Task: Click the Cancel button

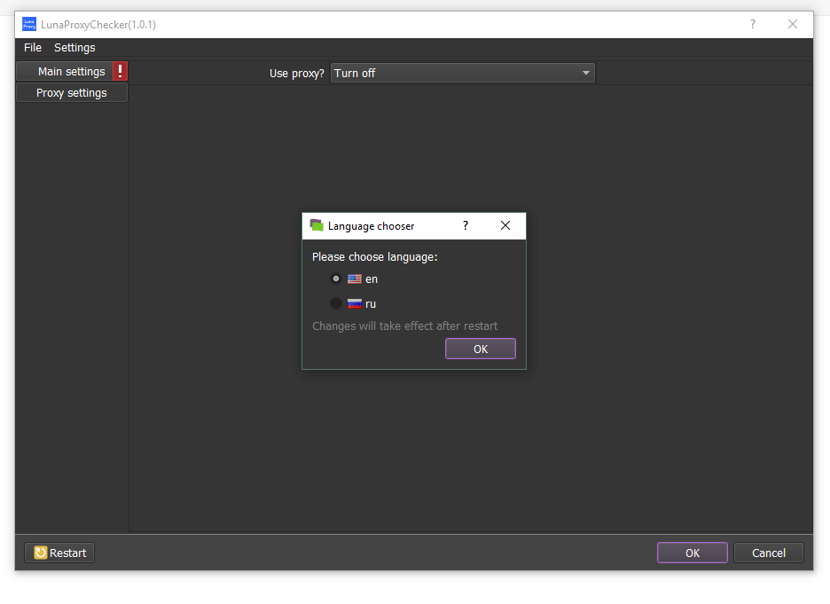Action: (x=768, y=553)
